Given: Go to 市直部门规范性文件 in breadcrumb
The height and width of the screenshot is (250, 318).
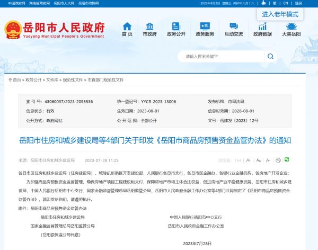Looking at the screenshot, I should [105, 80].
